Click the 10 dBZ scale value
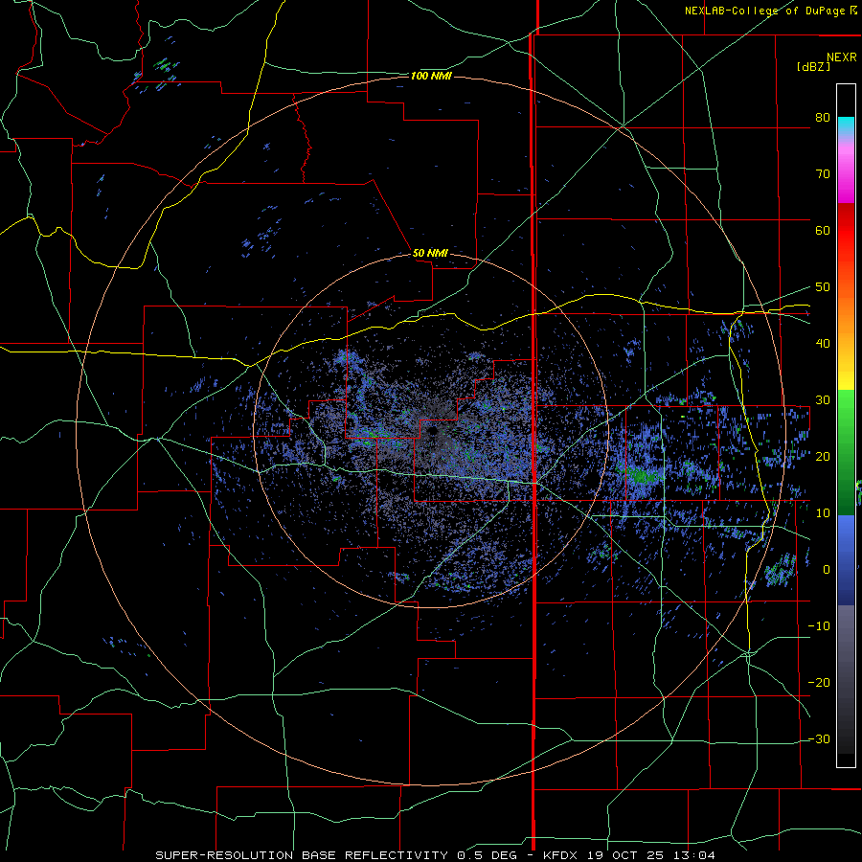 (x=823, y=513)
